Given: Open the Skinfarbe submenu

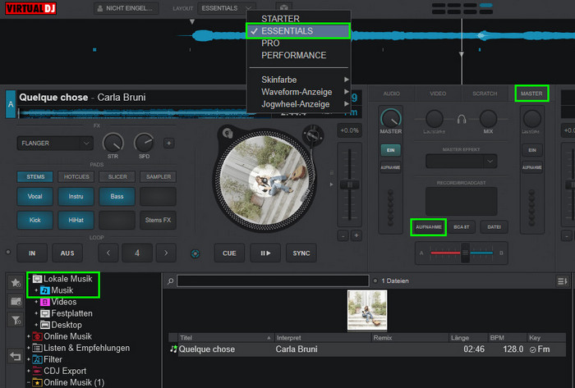Looking at the screenshot, I should click(x=298, y=80).
